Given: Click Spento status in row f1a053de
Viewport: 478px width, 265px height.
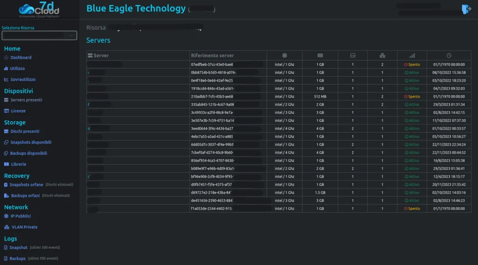Looking at the screenshot, I should pos(412,209).
